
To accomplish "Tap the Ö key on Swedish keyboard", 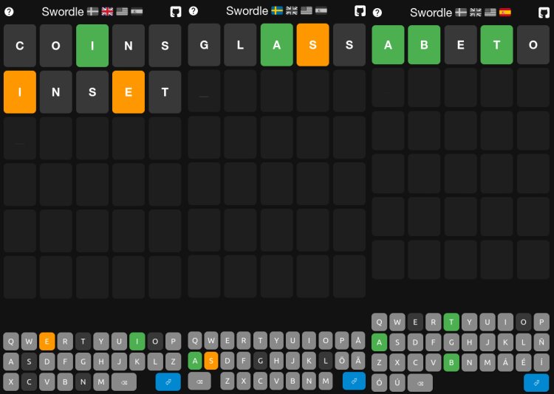I will pyautogui.click(x=342, y=361).
